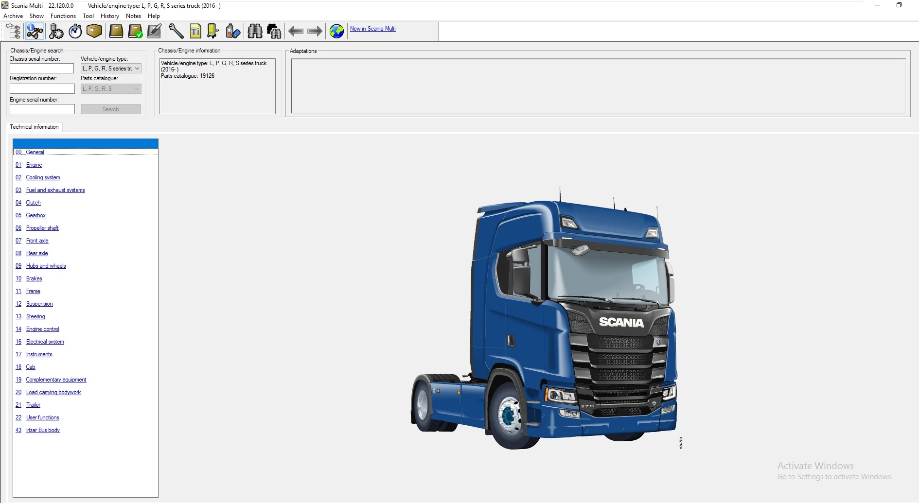
Task: Open the New in Scania Multi link
Action: tap(372, 29)
